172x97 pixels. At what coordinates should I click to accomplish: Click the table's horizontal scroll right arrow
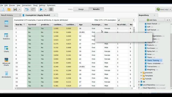tap(132, 88)
